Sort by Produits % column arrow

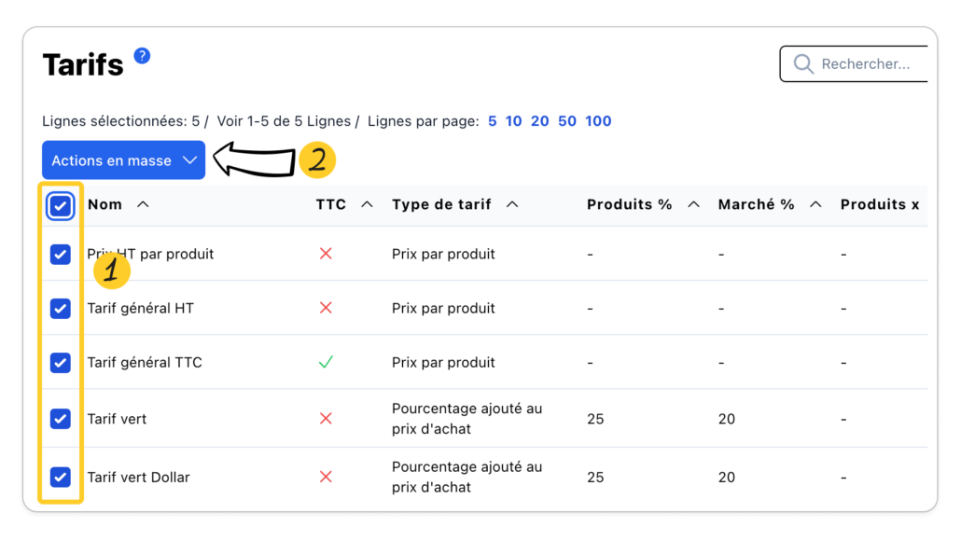pos(693,205)
